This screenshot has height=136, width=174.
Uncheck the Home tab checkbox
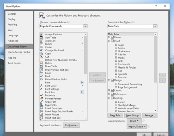point(112,37)
